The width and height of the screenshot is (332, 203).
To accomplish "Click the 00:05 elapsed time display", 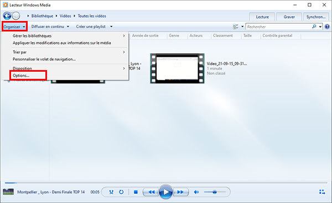I will point(95,192).
